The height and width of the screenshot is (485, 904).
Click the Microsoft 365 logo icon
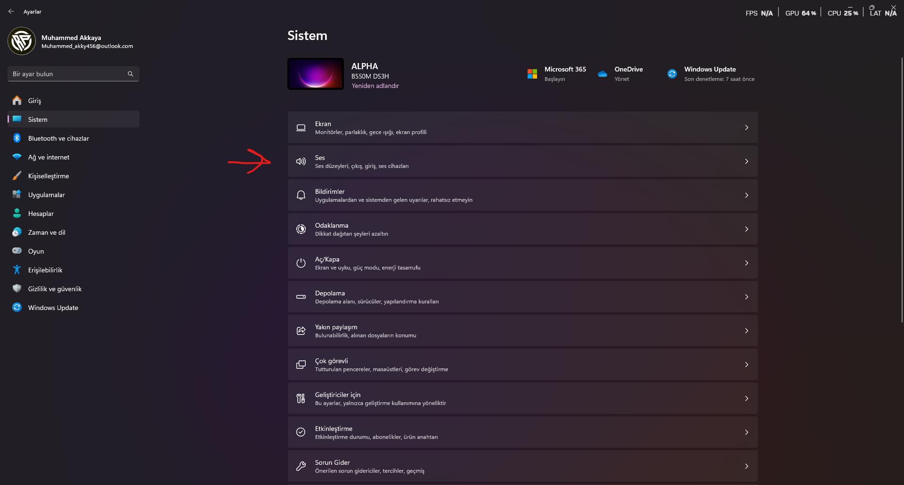tap(532, 74)
